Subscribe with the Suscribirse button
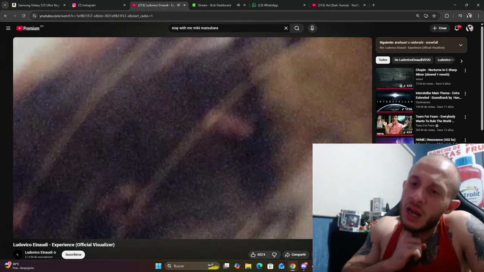The width and height of the screenshot is (484, 272). pyautogui.click(x=73, y=255)
